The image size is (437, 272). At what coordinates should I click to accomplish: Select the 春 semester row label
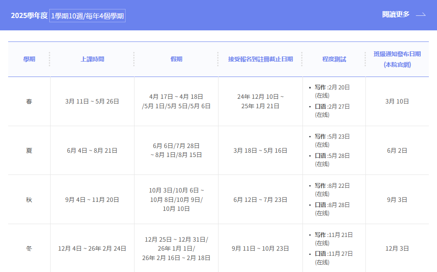(29, 101)
